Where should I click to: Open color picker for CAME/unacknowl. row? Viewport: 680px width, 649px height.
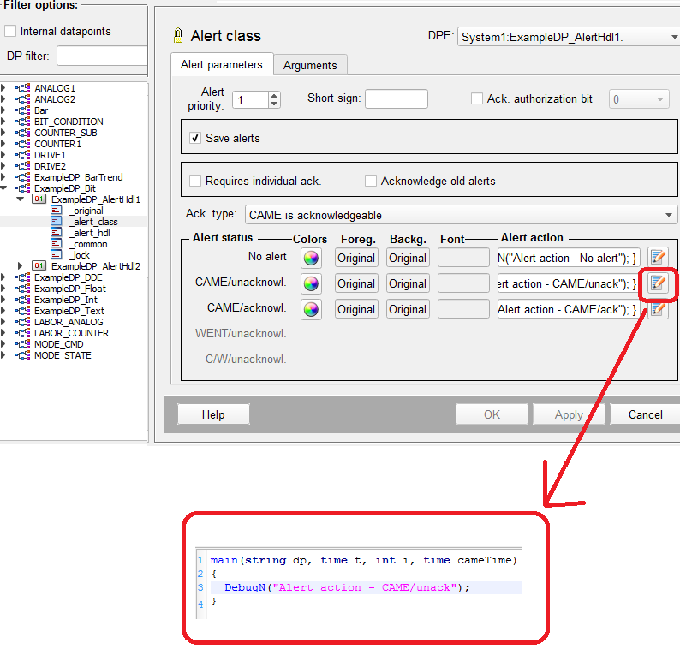point(311,283)
